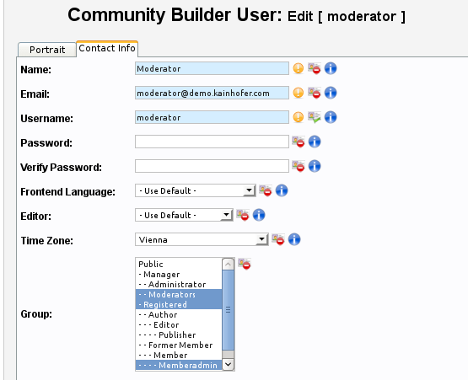Image resolution: width=468 pixels, height=380 pixels.
Task: Click the profile-hidden icon beside the Group list
Action: [x=245, y=264]
